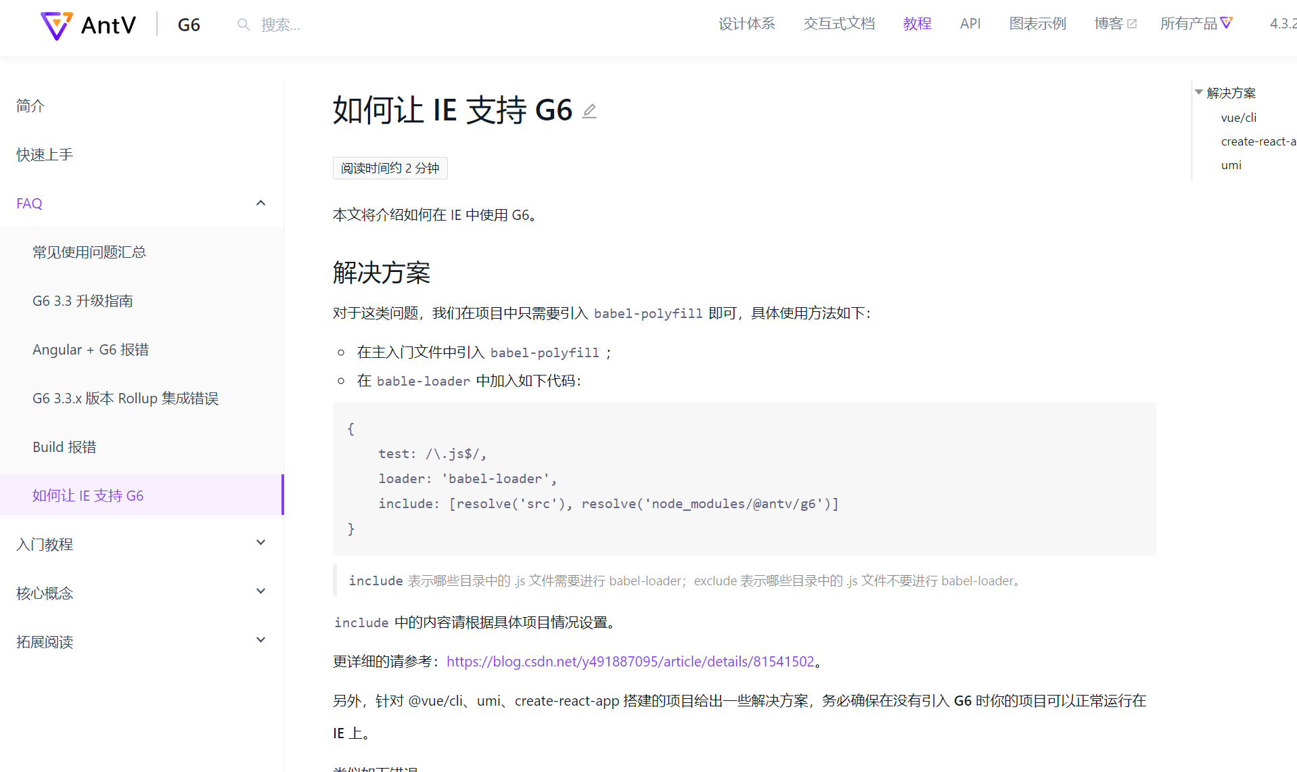Open the 简介 sidebar item

tap(30, 106)
